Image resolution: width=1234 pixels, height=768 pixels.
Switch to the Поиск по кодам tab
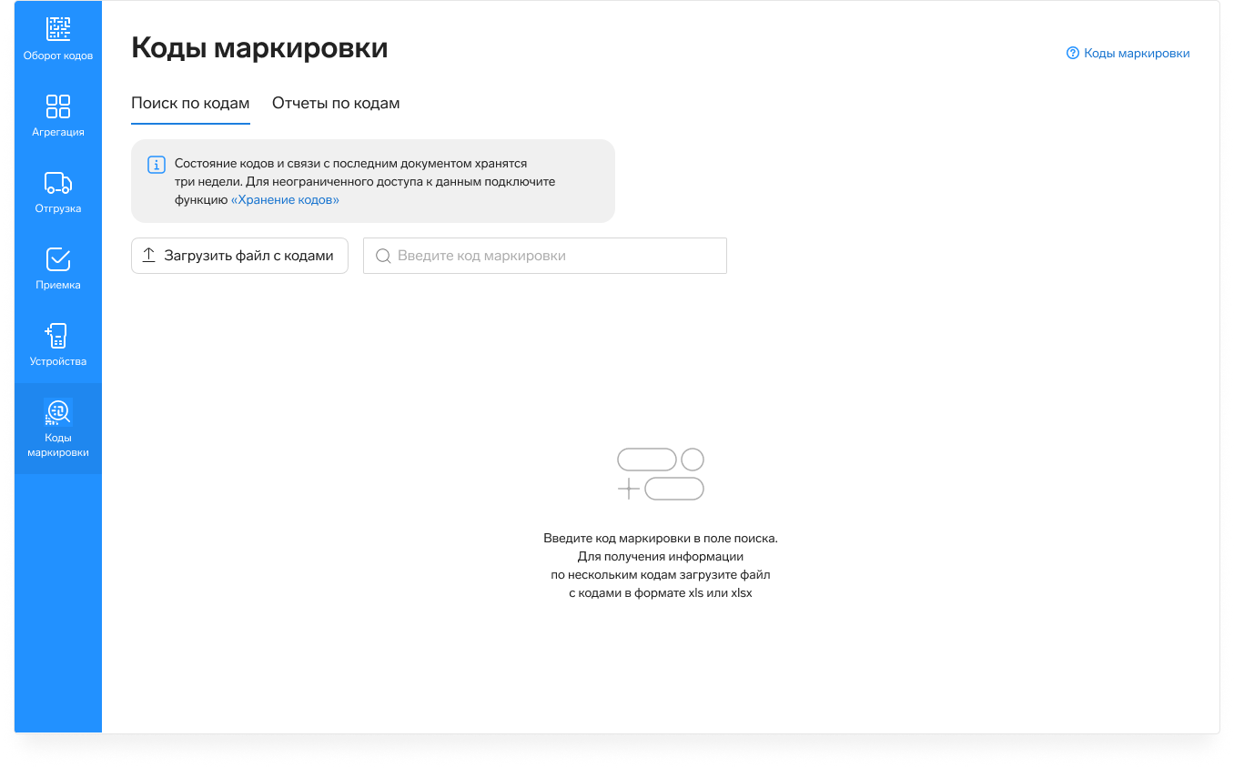(x=190, y=103)
